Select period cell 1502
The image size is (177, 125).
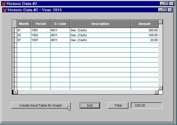[41, 35]
